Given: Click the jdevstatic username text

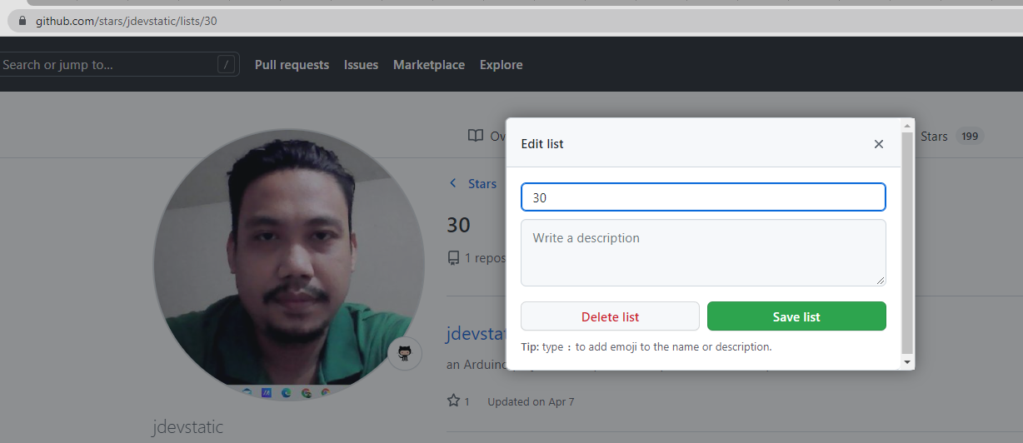Looking at the screenshot, I should pyautogui.click(x=187, y=427).
